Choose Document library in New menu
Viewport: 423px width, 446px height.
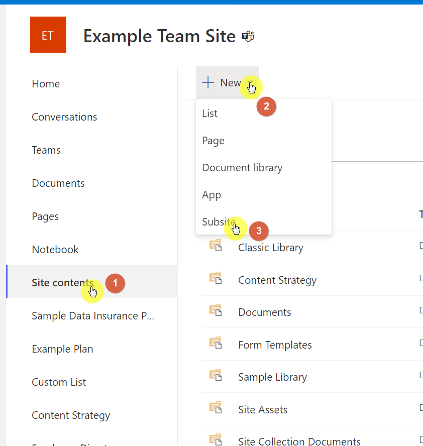click(x=264, y=168)
